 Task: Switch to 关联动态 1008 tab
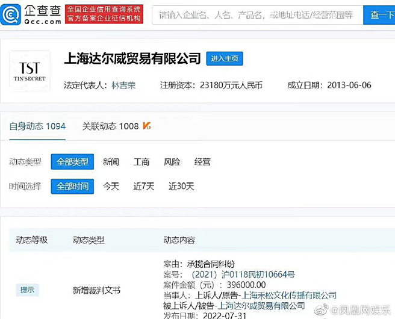click(110, 126)
